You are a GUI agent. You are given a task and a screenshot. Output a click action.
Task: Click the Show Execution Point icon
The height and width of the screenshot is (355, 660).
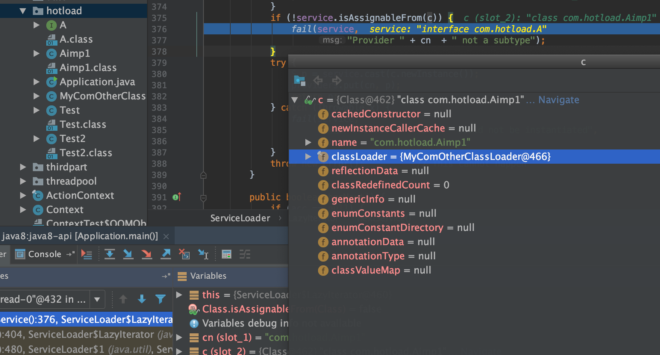87,254
